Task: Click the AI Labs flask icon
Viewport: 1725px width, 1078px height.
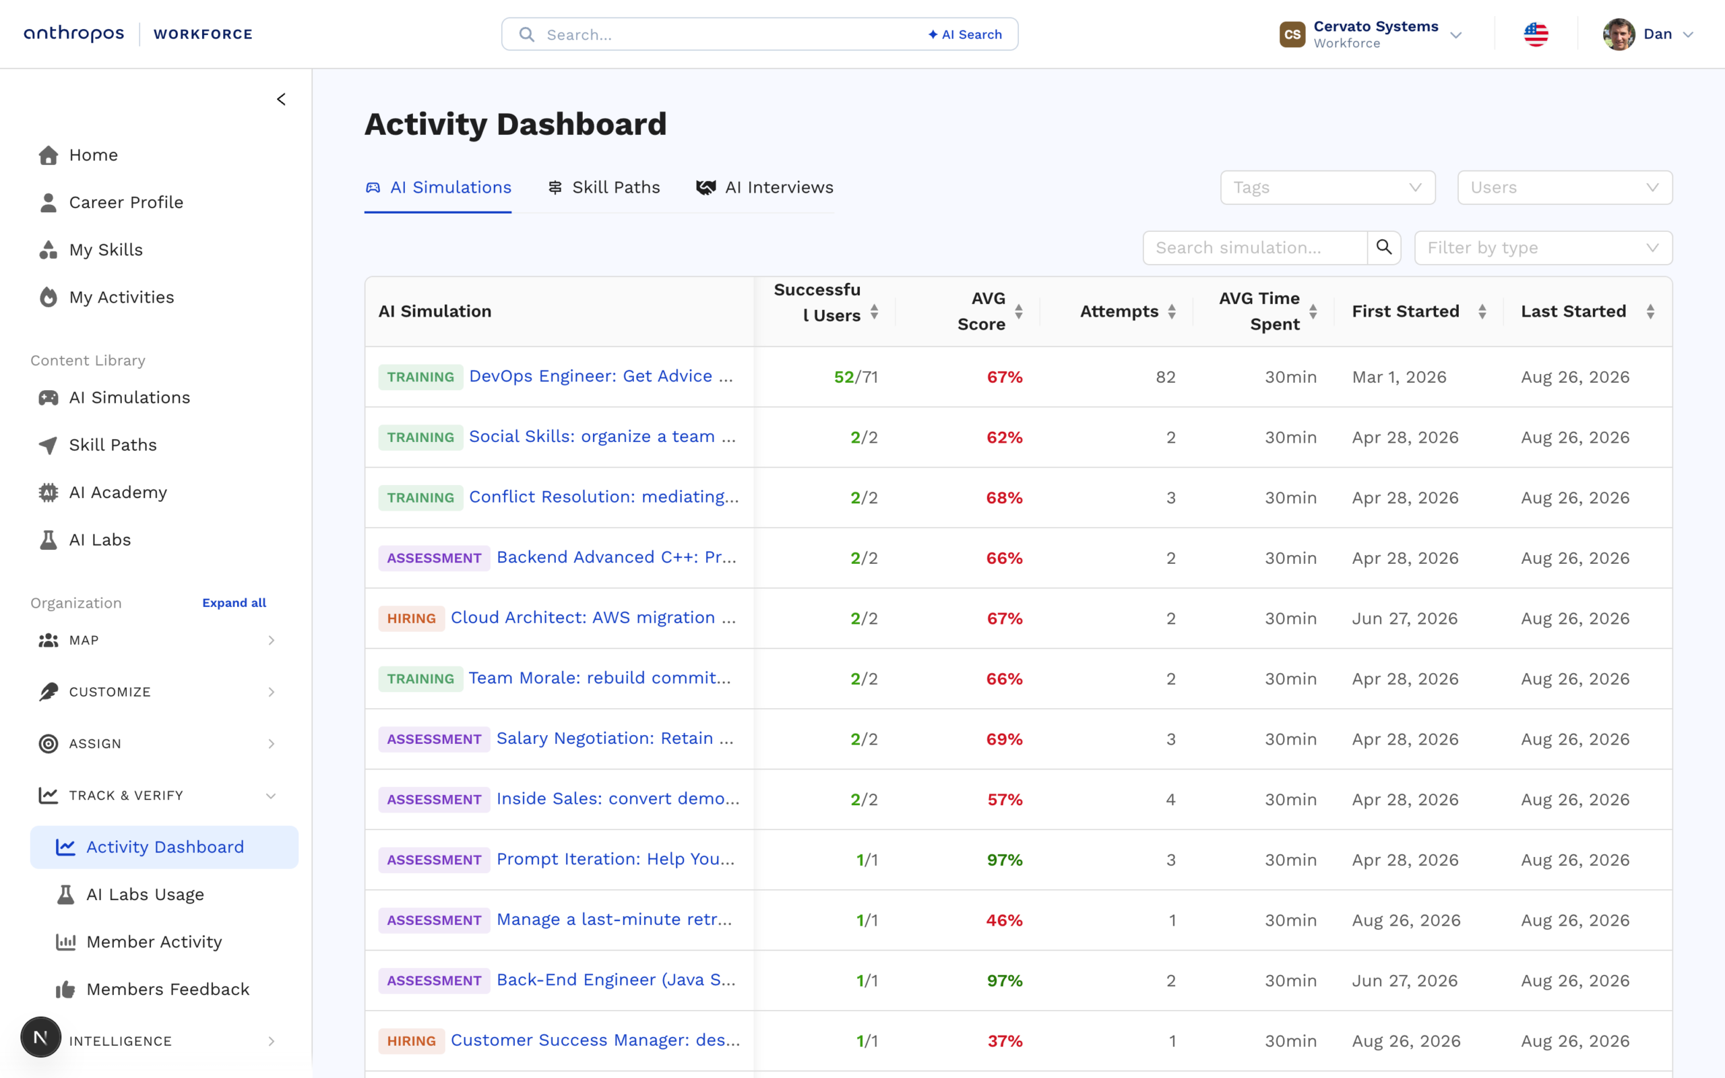Action: [49, 540]
